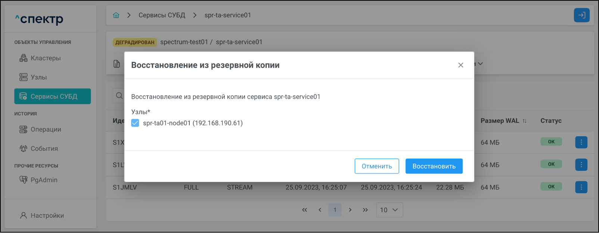Open actions menu for second backup row
The height and width of the screenshot is (233, 599).
pos(581,165)
